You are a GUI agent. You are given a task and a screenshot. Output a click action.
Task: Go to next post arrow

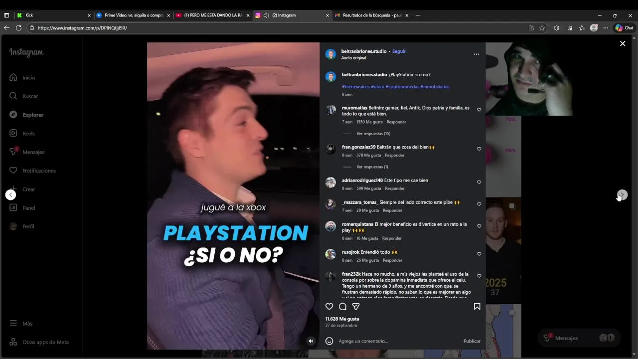point(622,195)
